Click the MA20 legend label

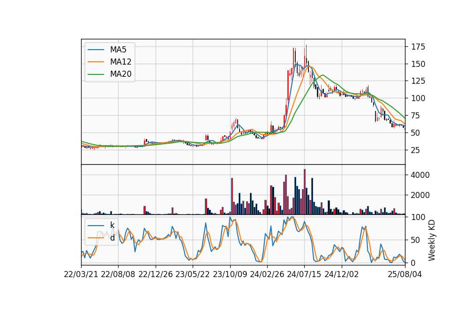120,74
